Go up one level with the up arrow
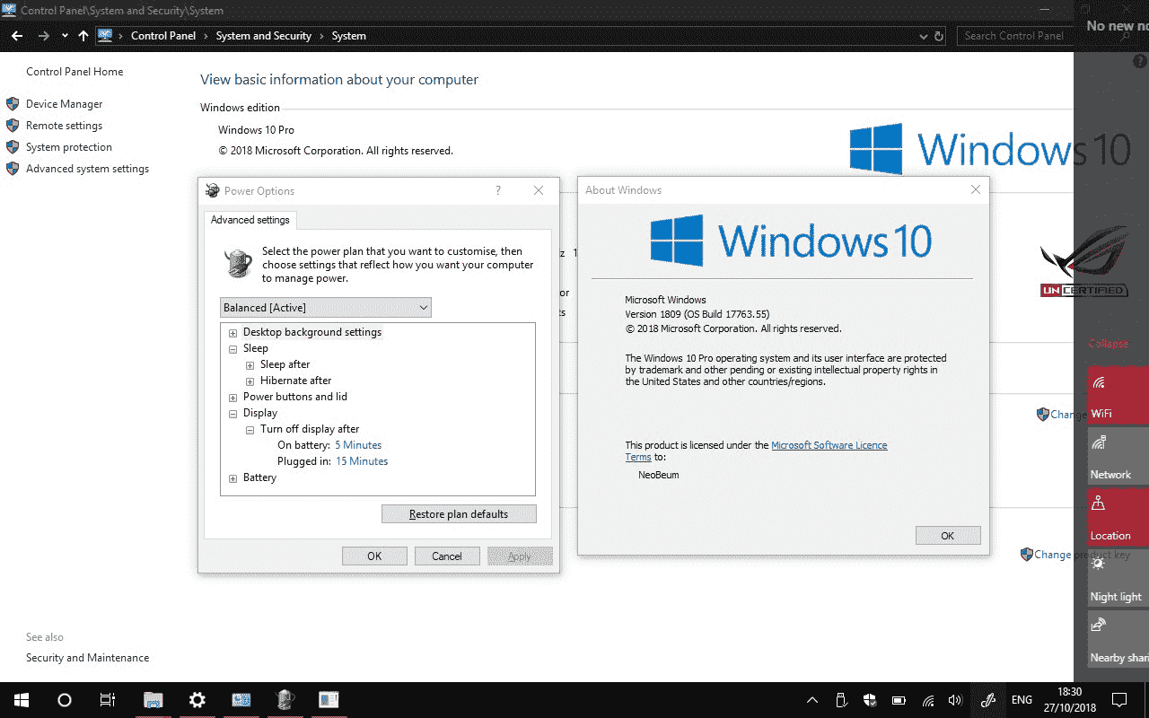The image size is (1149, 718). [x=83, y=36]
